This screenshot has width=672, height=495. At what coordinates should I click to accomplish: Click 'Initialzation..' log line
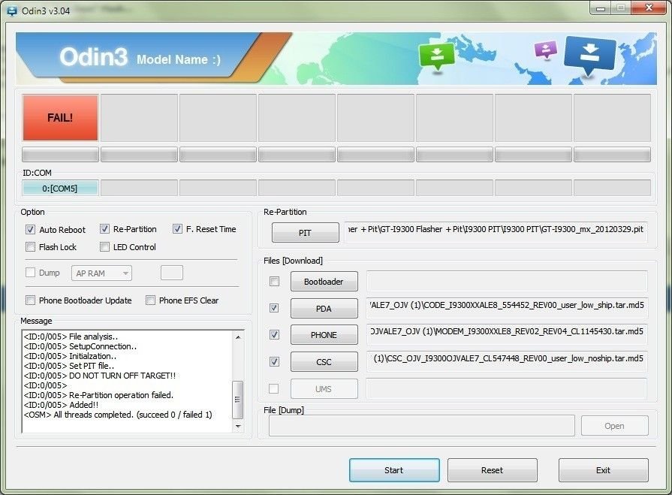pyautogui.click(x=70, y=356)
